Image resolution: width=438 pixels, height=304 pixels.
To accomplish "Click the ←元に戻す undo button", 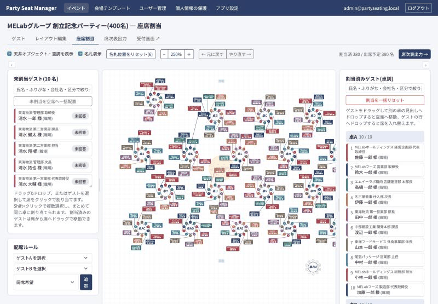I will click(x=212, y=54).
